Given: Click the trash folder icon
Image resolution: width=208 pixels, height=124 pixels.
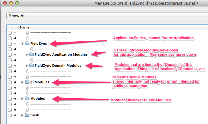Looking at the screenshot, I should click(27, 115).
